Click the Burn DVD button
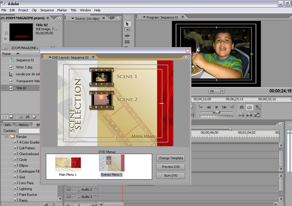The width and height of the screenshot is (292, 206). pyautogui.click(x=170, y=175)
